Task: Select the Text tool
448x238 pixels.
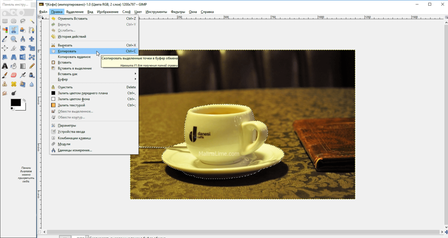Action: coord(5,66)
